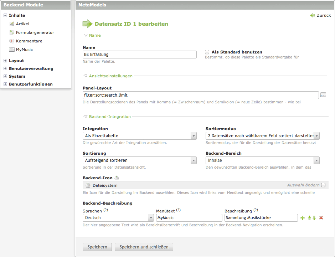Click the Artikel icon in the sidebar
Image resolution: width=335 pixels, height=257 pixels.
(x=12, y=24)
